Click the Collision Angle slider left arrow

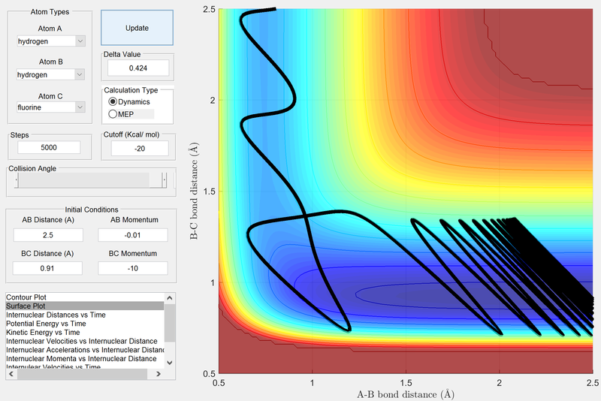pos(16,180)
